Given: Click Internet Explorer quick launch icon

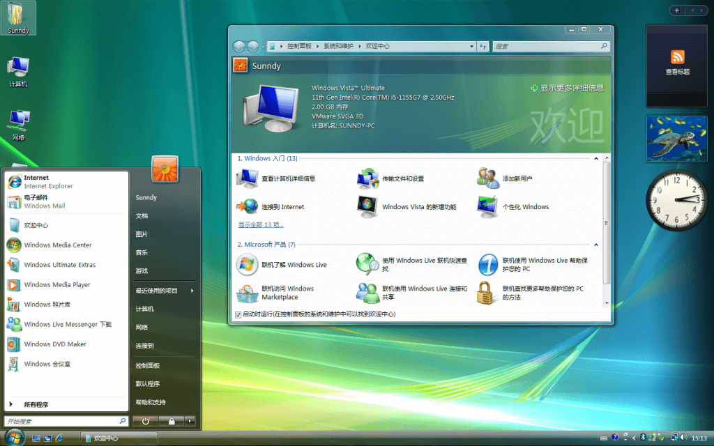Looking at the screenshot, I should [x=59, y=438].
